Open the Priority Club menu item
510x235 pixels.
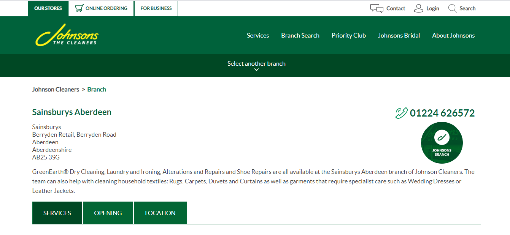tap(349, 35)
